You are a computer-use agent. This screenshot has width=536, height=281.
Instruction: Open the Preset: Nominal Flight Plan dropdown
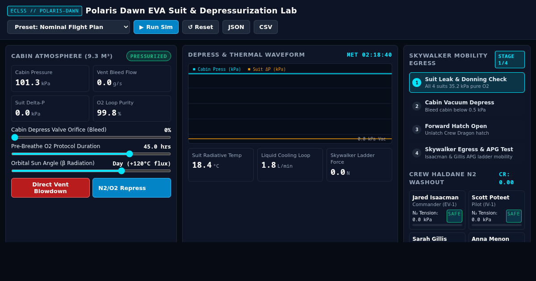[x=68, y=27]
